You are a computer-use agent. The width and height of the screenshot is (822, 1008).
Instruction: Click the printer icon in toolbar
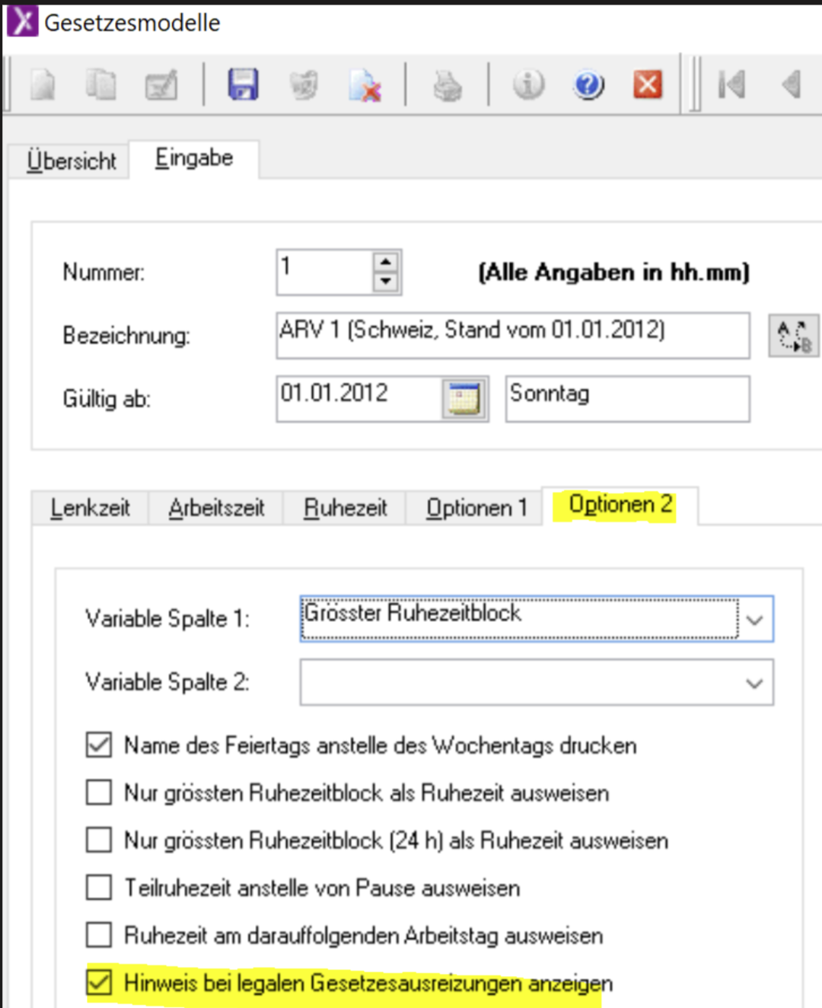[448, 85]
